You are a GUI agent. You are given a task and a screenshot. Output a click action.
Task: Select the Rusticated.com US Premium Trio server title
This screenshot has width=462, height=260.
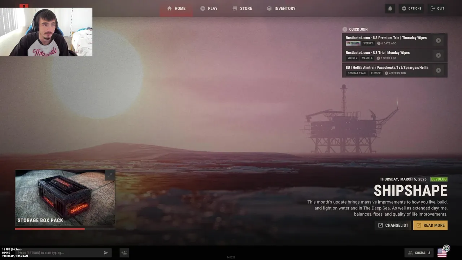pos(386,38)
